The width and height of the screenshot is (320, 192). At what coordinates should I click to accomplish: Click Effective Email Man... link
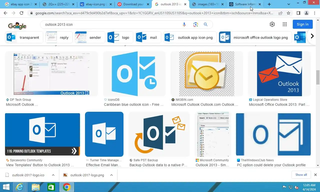[103, 165]
